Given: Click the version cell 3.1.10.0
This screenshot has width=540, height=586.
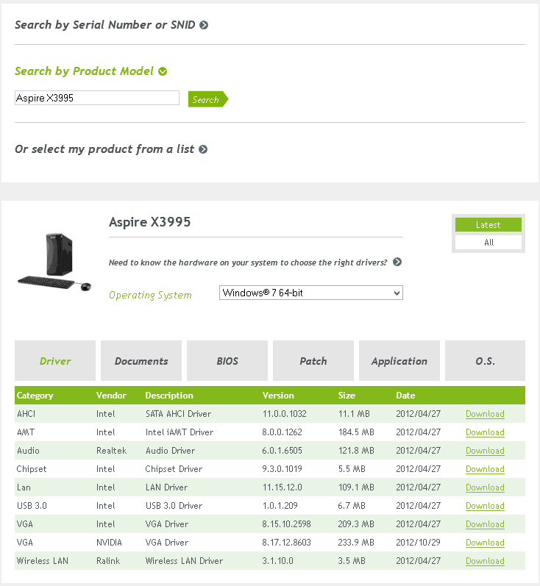Looking at the screenshot, I should click(x=277, y=560).
